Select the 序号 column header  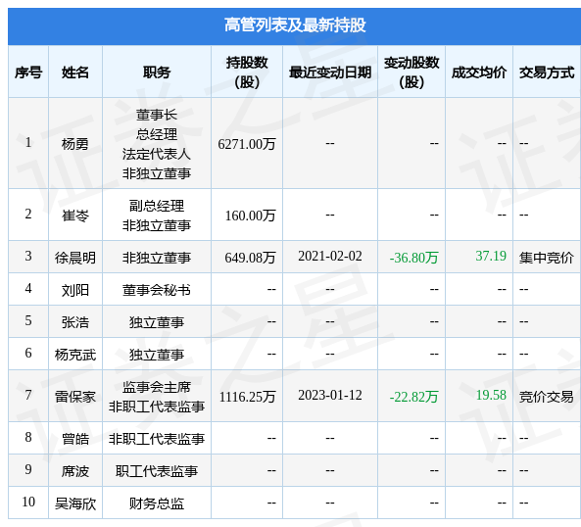[28, 72]
